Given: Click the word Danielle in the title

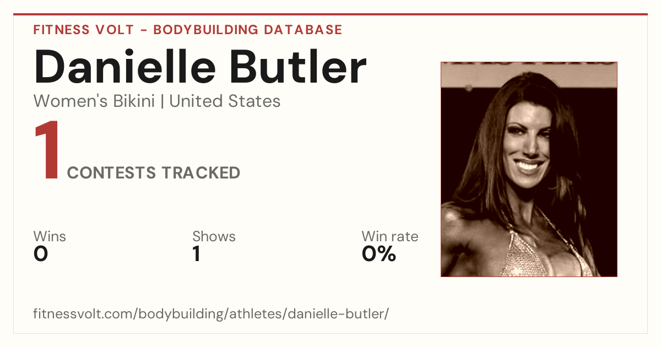Looking at the screenshot, I should [125, 67].
